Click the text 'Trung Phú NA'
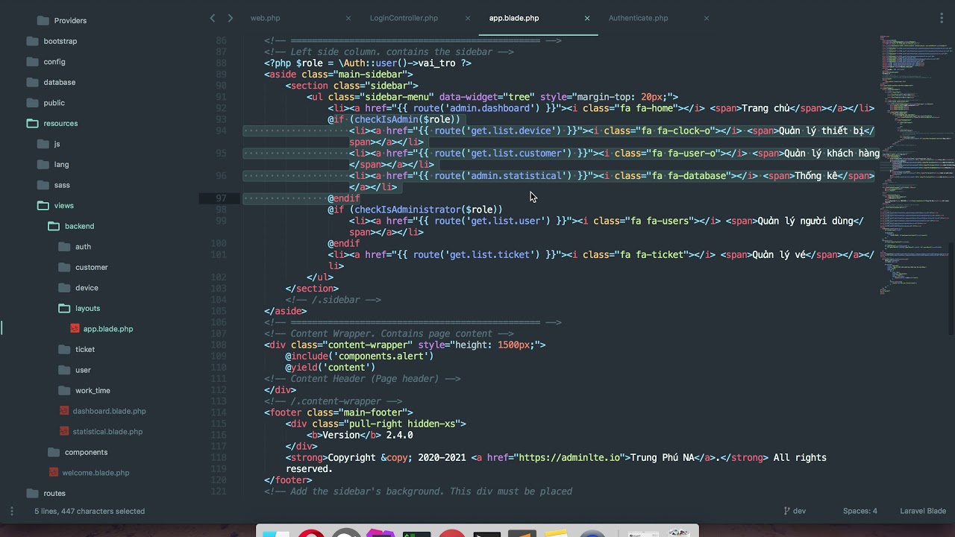955x537 pixels. (x=662, y=457)
